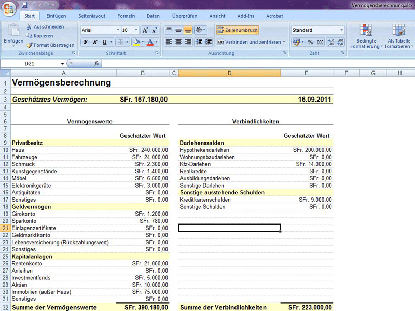The width and height of the screenshot is (415, 311).
Task: Click into the formula bar input
Action: click(x=258, y=63)
